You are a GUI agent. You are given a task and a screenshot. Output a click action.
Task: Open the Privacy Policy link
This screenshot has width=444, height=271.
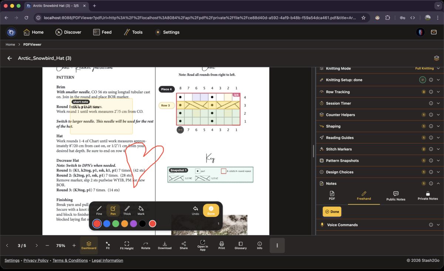click(x=36, y=261)
